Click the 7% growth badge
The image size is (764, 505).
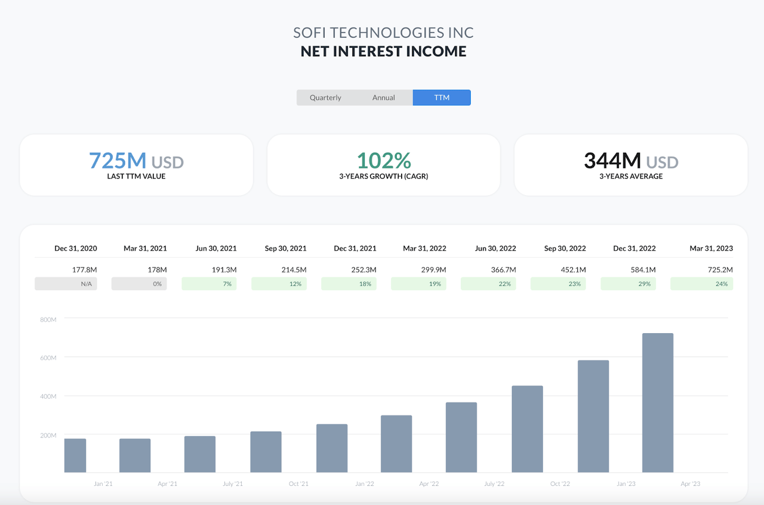pyautogui.click(x=209, y=284)
